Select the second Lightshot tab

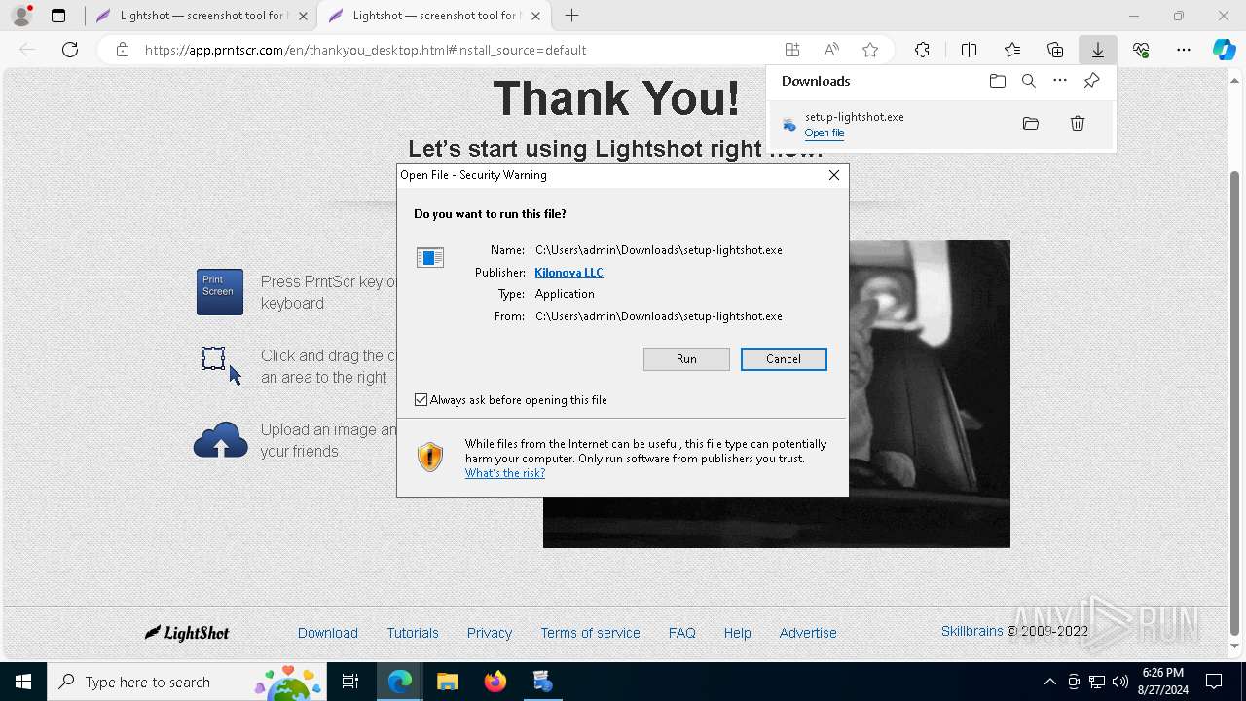tap(432, 16)
